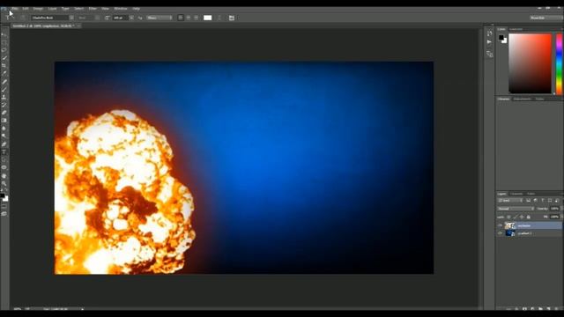Open the Window menu
Screen dimensions: 564x317
[121, 8]
